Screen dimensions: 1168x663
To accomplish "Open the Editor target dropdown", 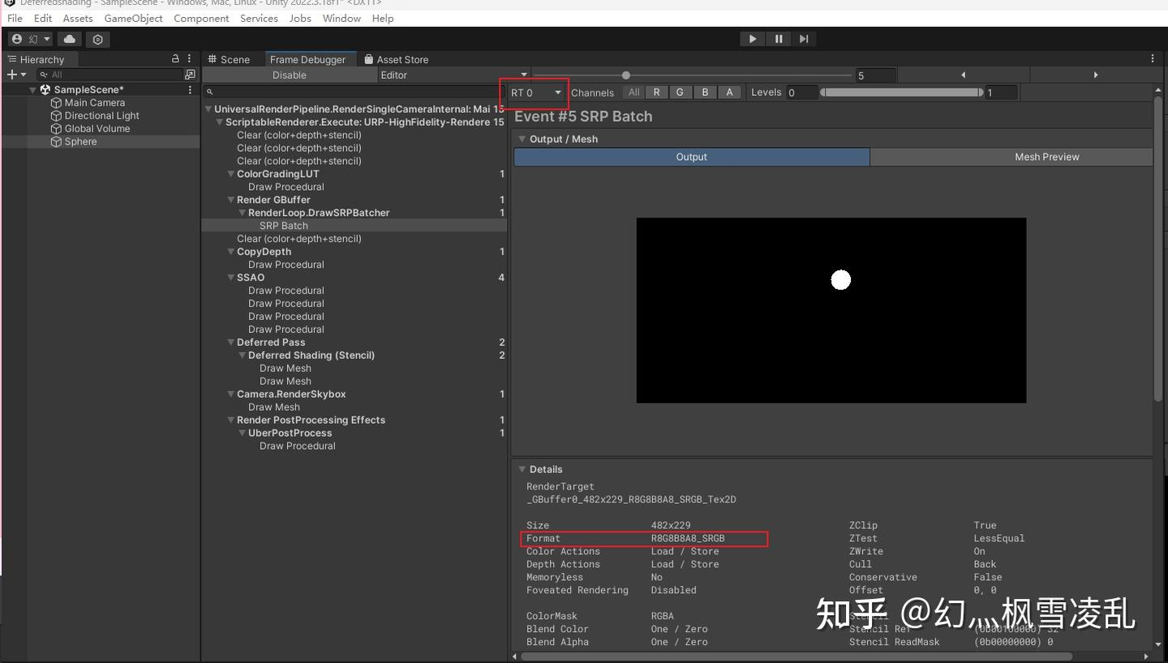I will (x=454, y=75).
